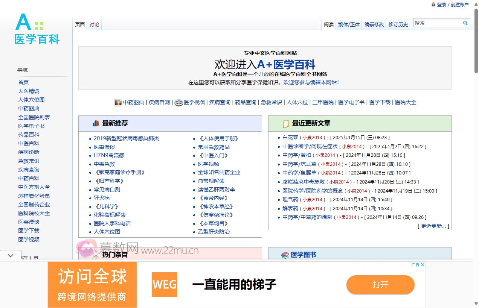
Task: Click the chart icon on 最新推荐 panel
Action: [96, 123]
